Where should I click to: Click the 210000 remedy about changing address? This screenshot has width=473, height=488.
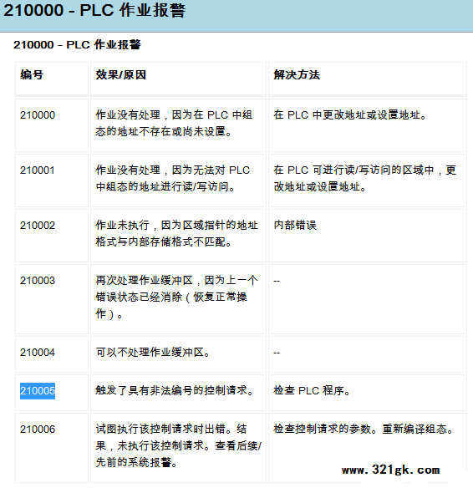coord(350,115)
